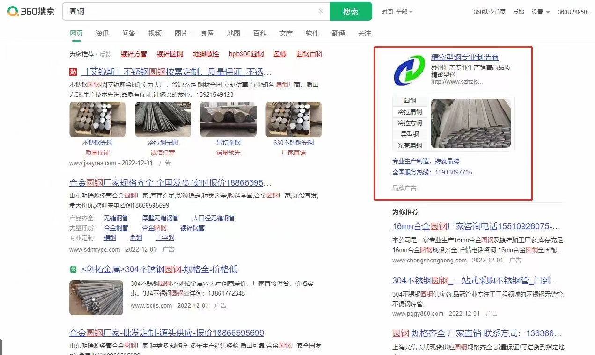Select 冷拉扁钢 in the brand ad list
This screenshot has width=595, height=355.
tap(410, 112)
